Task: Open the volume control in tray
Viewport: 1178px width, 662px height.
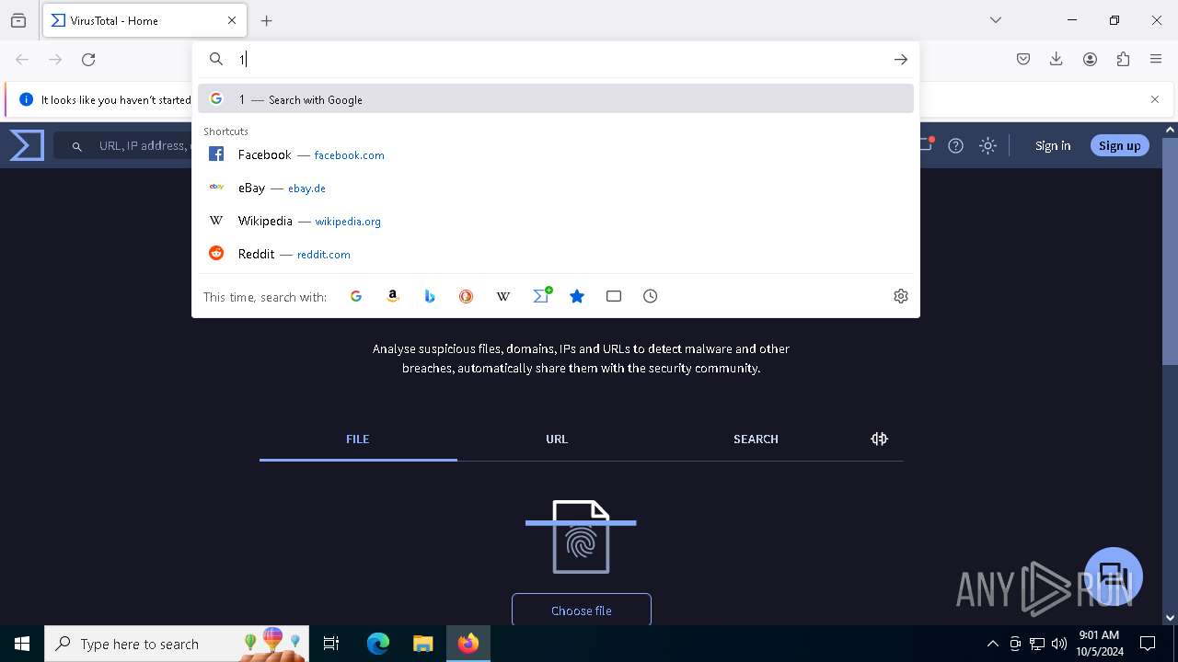Action: pyautogui.click(x=1059, y=644)
